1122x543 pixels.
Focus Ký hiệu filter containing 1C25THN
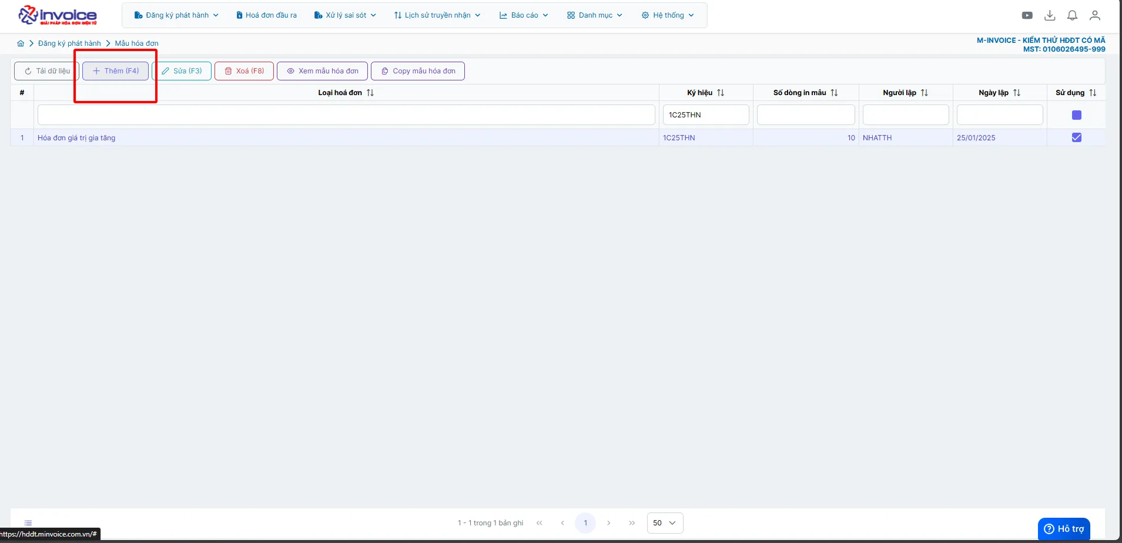pos(706,115)
